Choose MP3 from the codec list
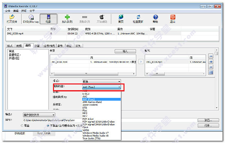 (x=102, y=113)
